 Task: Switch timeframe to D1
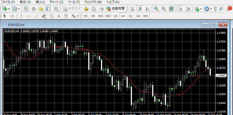(x=131, y=16)
